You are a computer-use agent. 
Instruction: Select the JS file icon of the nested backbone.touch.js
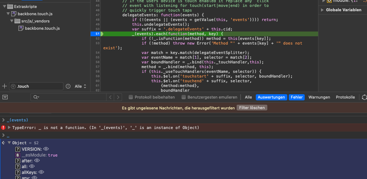pyautogui.click(x=21, y=28)
